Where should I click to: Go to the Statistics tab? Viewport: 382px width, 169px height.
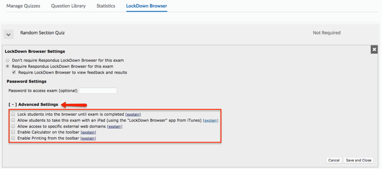[x=106, y=6]
